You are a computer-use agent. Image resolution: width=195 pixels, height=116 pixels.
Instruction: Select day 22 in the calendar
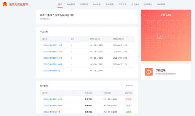(147, 43)
